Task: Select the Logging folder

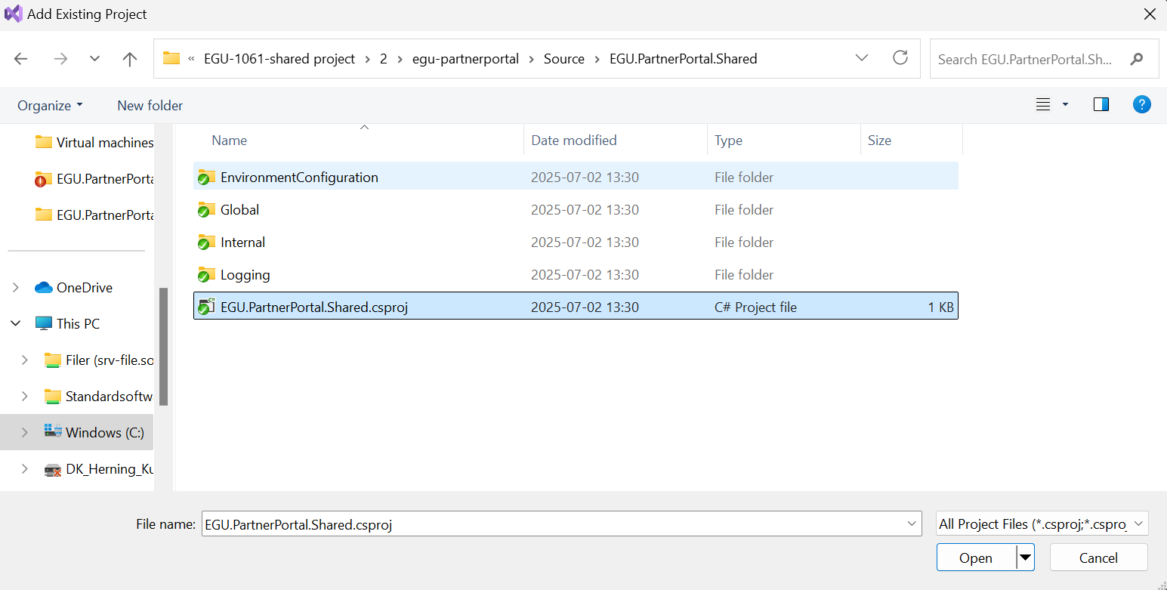Action: [576, 275]
